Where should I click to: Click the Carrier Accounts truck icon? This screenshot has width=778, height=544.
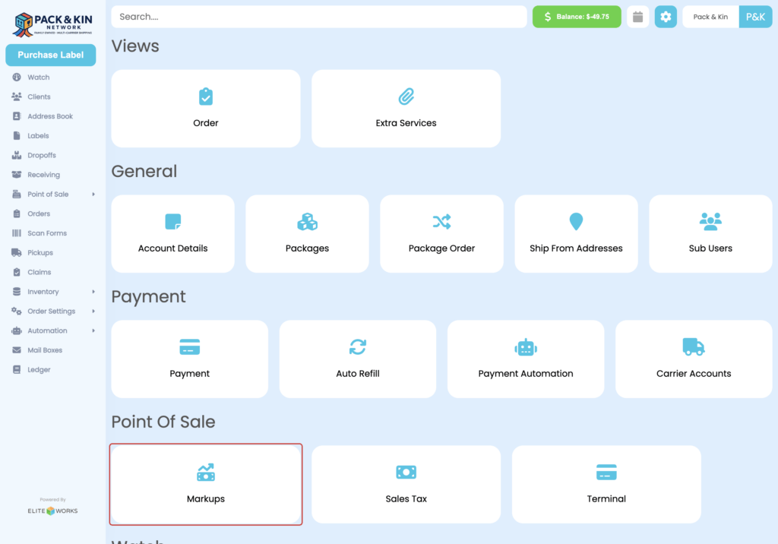[x=693, y=346]
